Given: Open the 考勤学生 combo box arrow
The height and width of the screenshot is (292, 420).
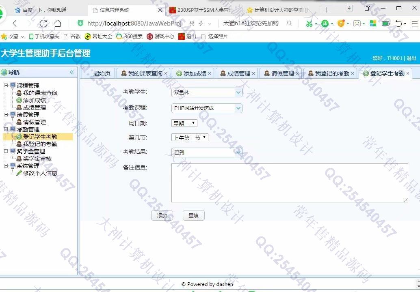Looking at the screenshot, I should pyautogui.click(x=238, y=92).
